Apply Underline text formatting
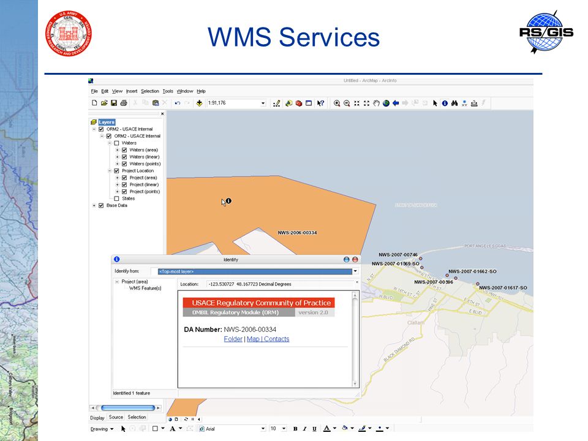This screenshot has width=588, height=441. pyautogui.click(x=314, y=429)
